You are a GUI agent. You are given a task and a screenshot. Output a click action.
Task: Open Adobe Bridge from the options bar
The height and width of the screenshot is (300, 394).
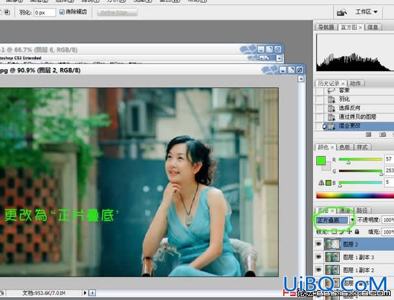point(342,12)
